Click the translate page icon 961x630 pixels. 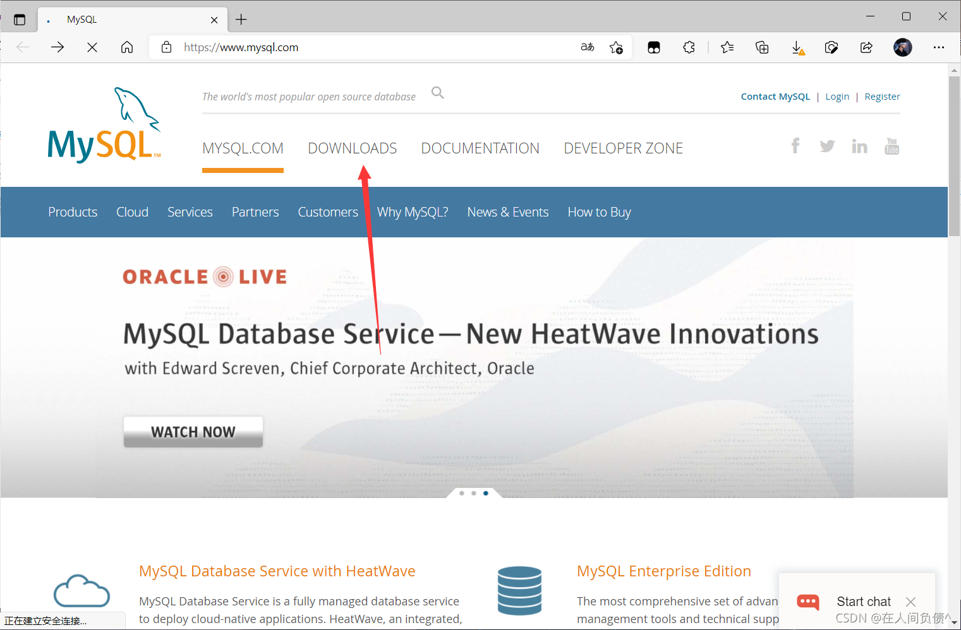pyautogui.click(x=588, y=47)
